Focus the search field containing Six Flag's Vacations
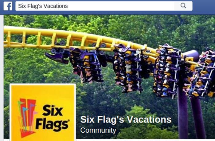Screen dimensions: 215x141 pos(95,6)
